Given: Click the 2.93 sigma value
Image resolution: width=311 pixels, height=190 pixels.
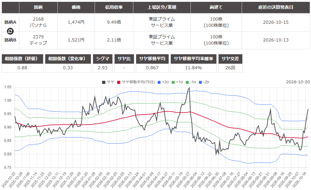Looking at the screenshot, I should (x=103, y=68).
